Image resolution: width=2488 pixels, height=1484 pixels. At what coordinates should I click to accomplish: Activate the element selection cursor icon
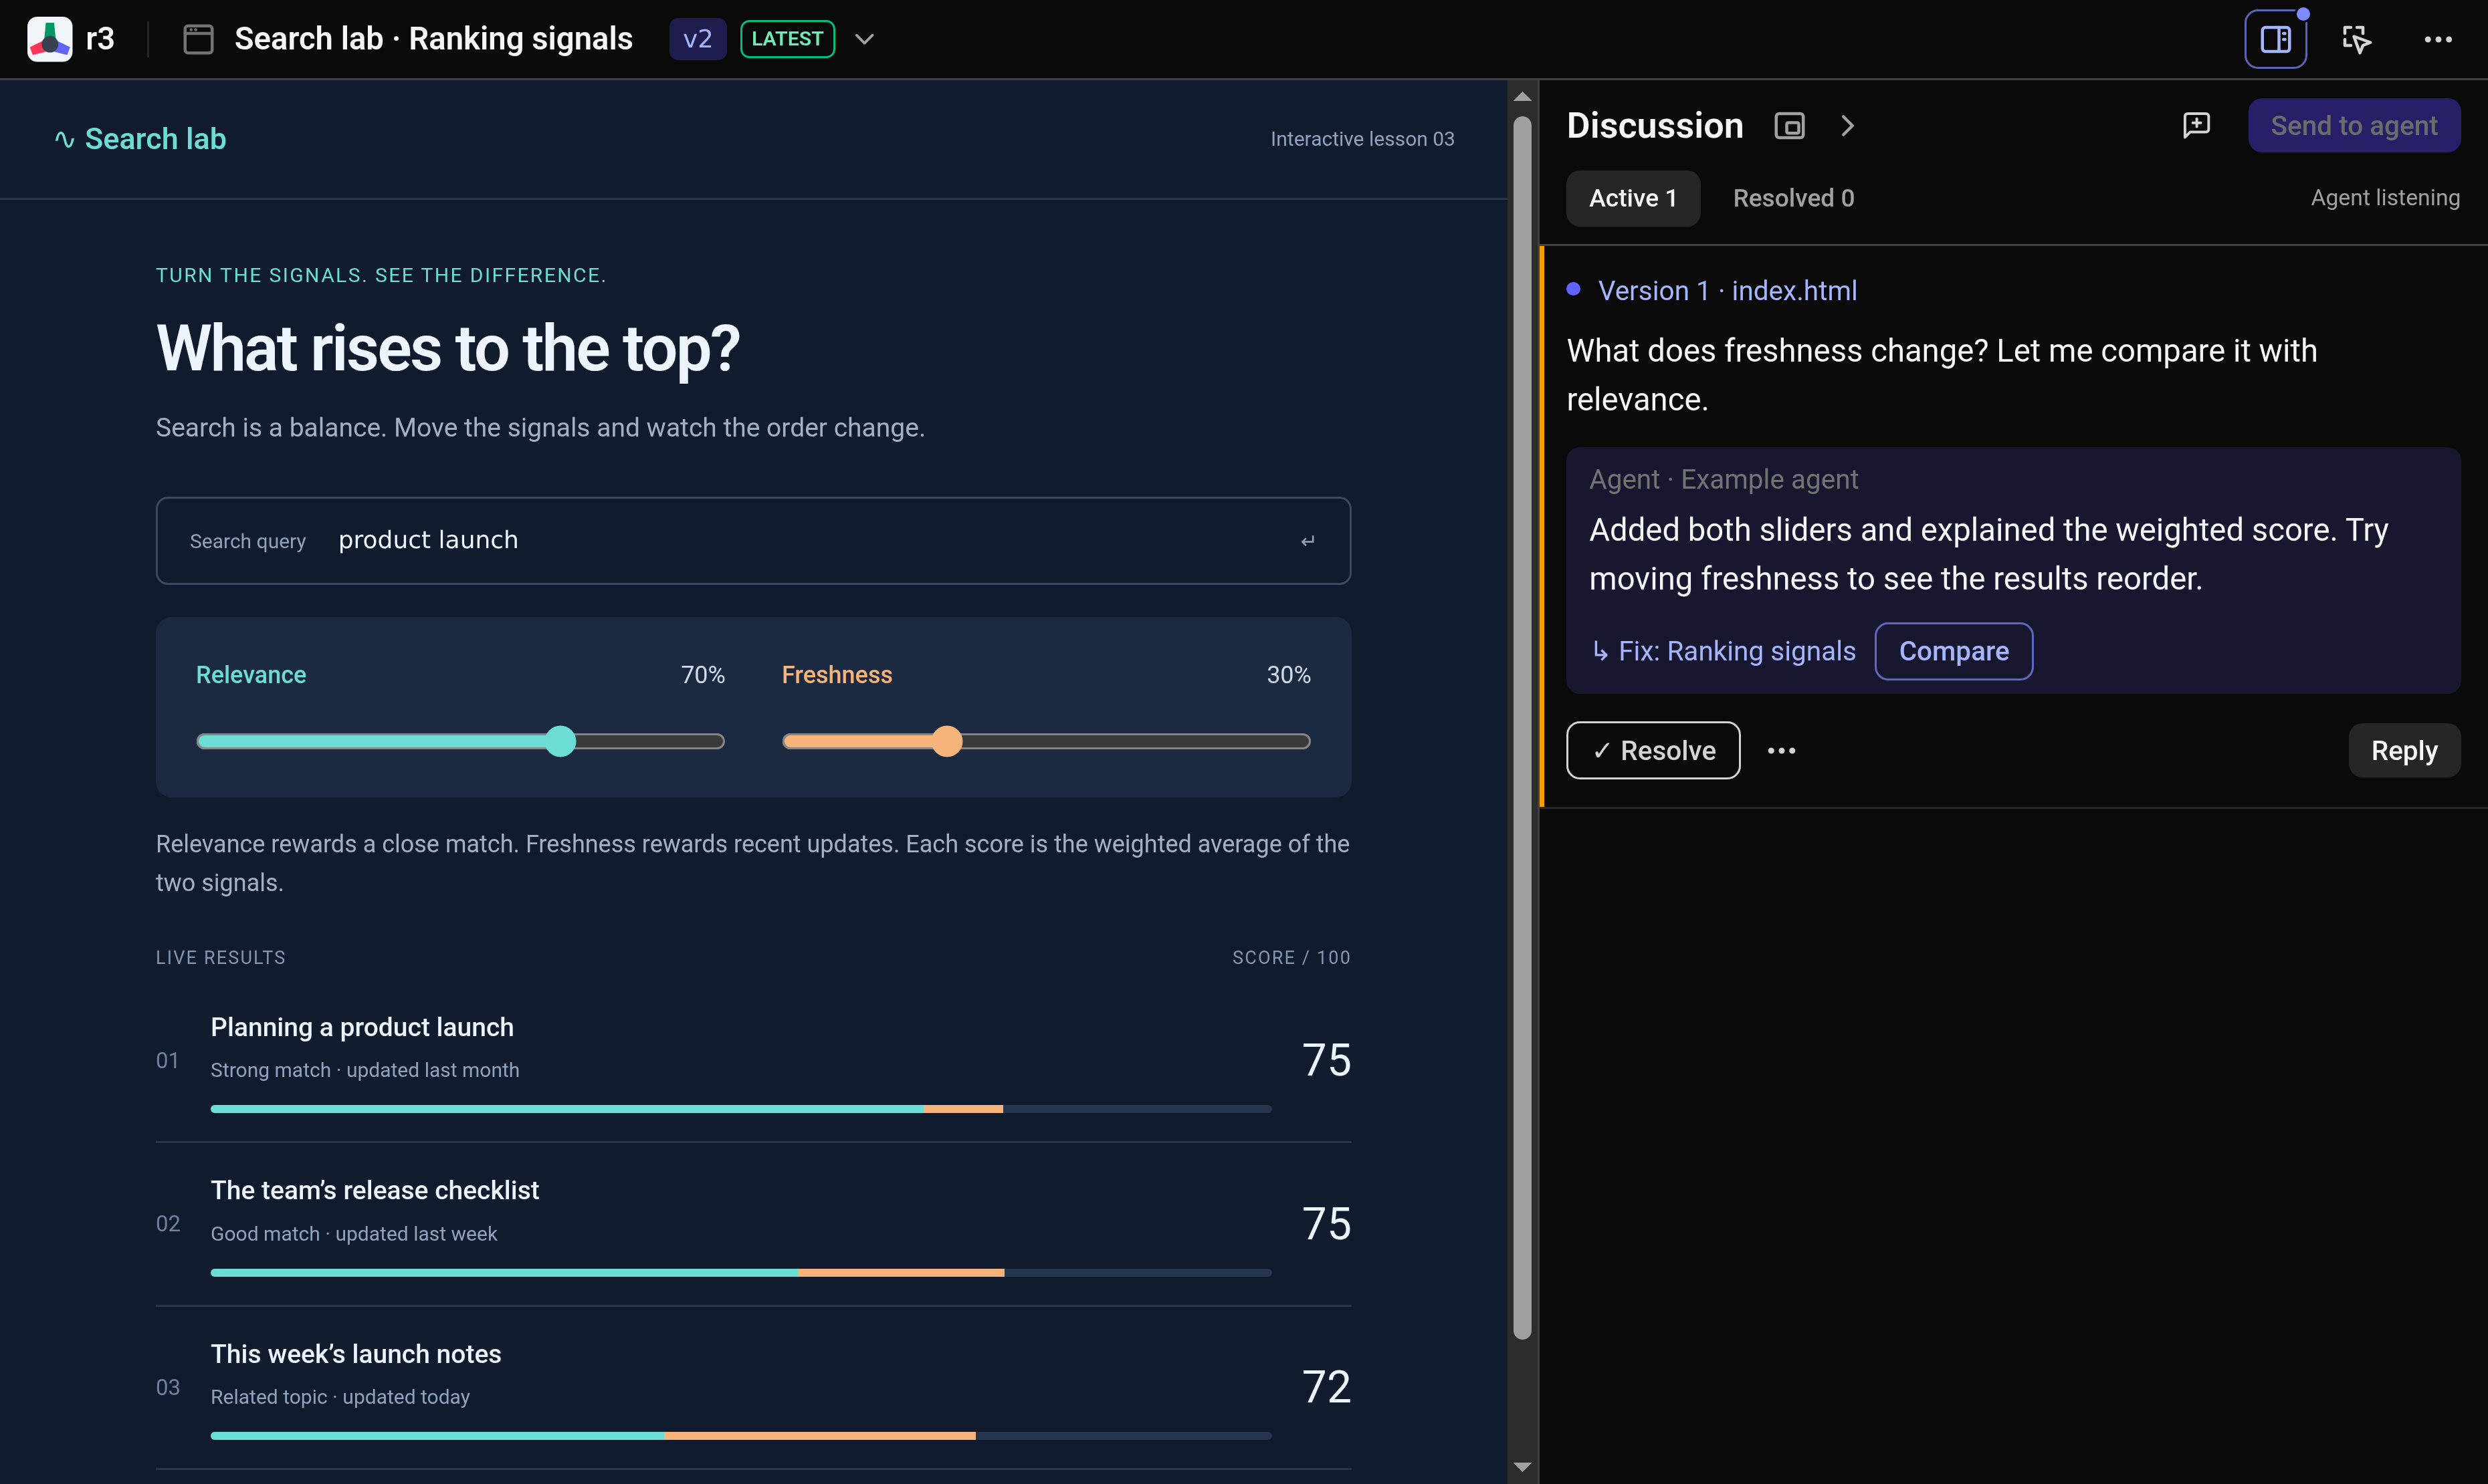2356,39
